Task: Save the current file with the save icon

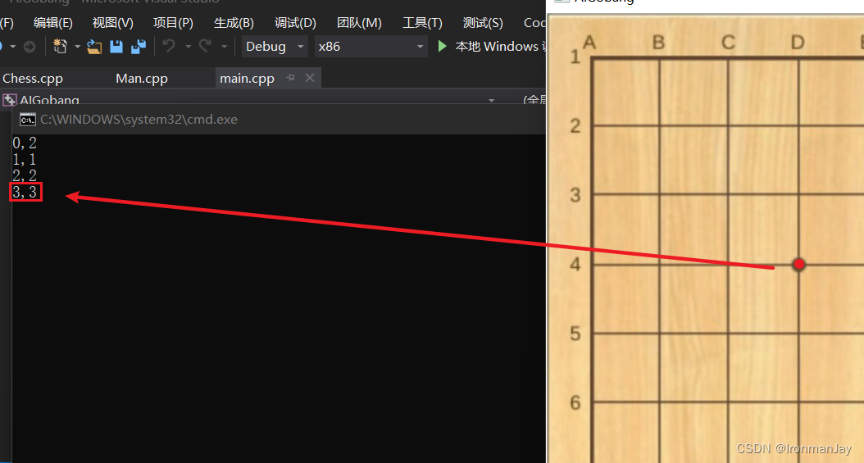Action: coord(116,47)
